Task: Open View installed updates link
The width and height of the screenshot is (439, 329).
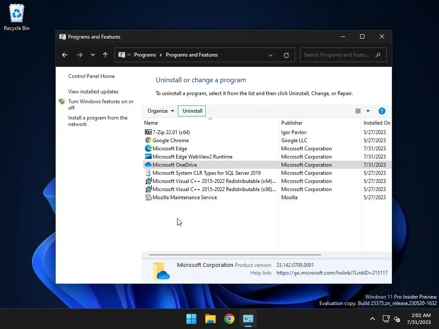Action: point(93,92)
